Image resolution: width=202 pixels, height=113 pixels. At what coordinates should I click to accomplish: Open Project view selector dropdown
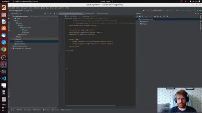[16, 13]
